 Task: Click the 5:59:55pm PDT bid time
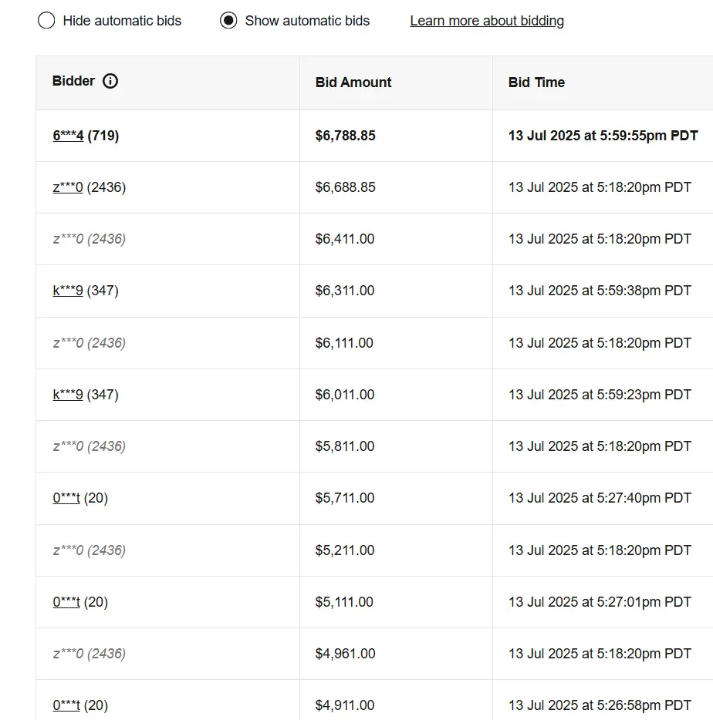coord(603,136)
